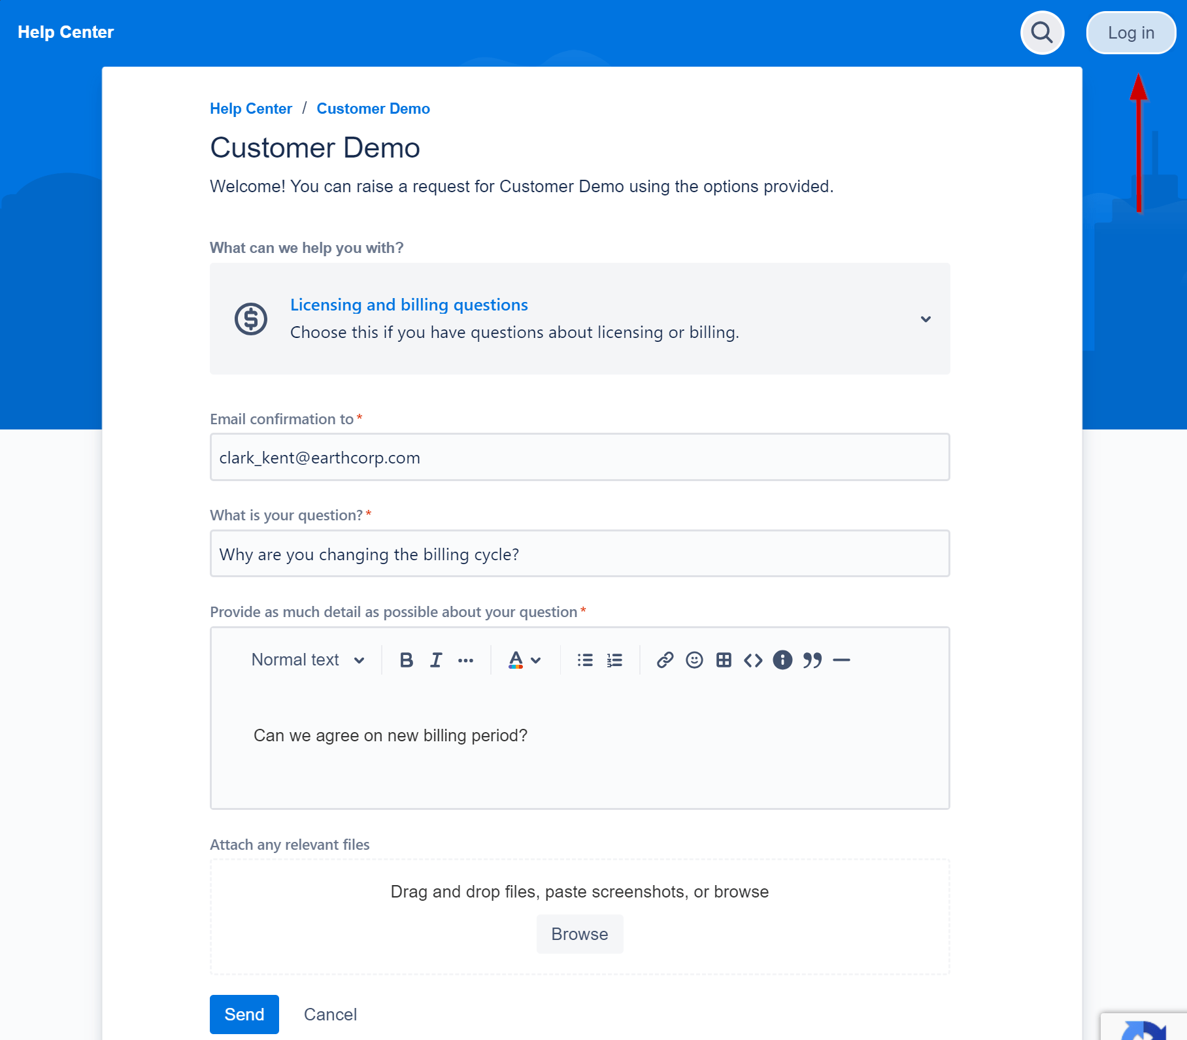This screenshot has width=1187, height=1040.
Task: Browse for files to attach
Action: (x=579, y=934)
